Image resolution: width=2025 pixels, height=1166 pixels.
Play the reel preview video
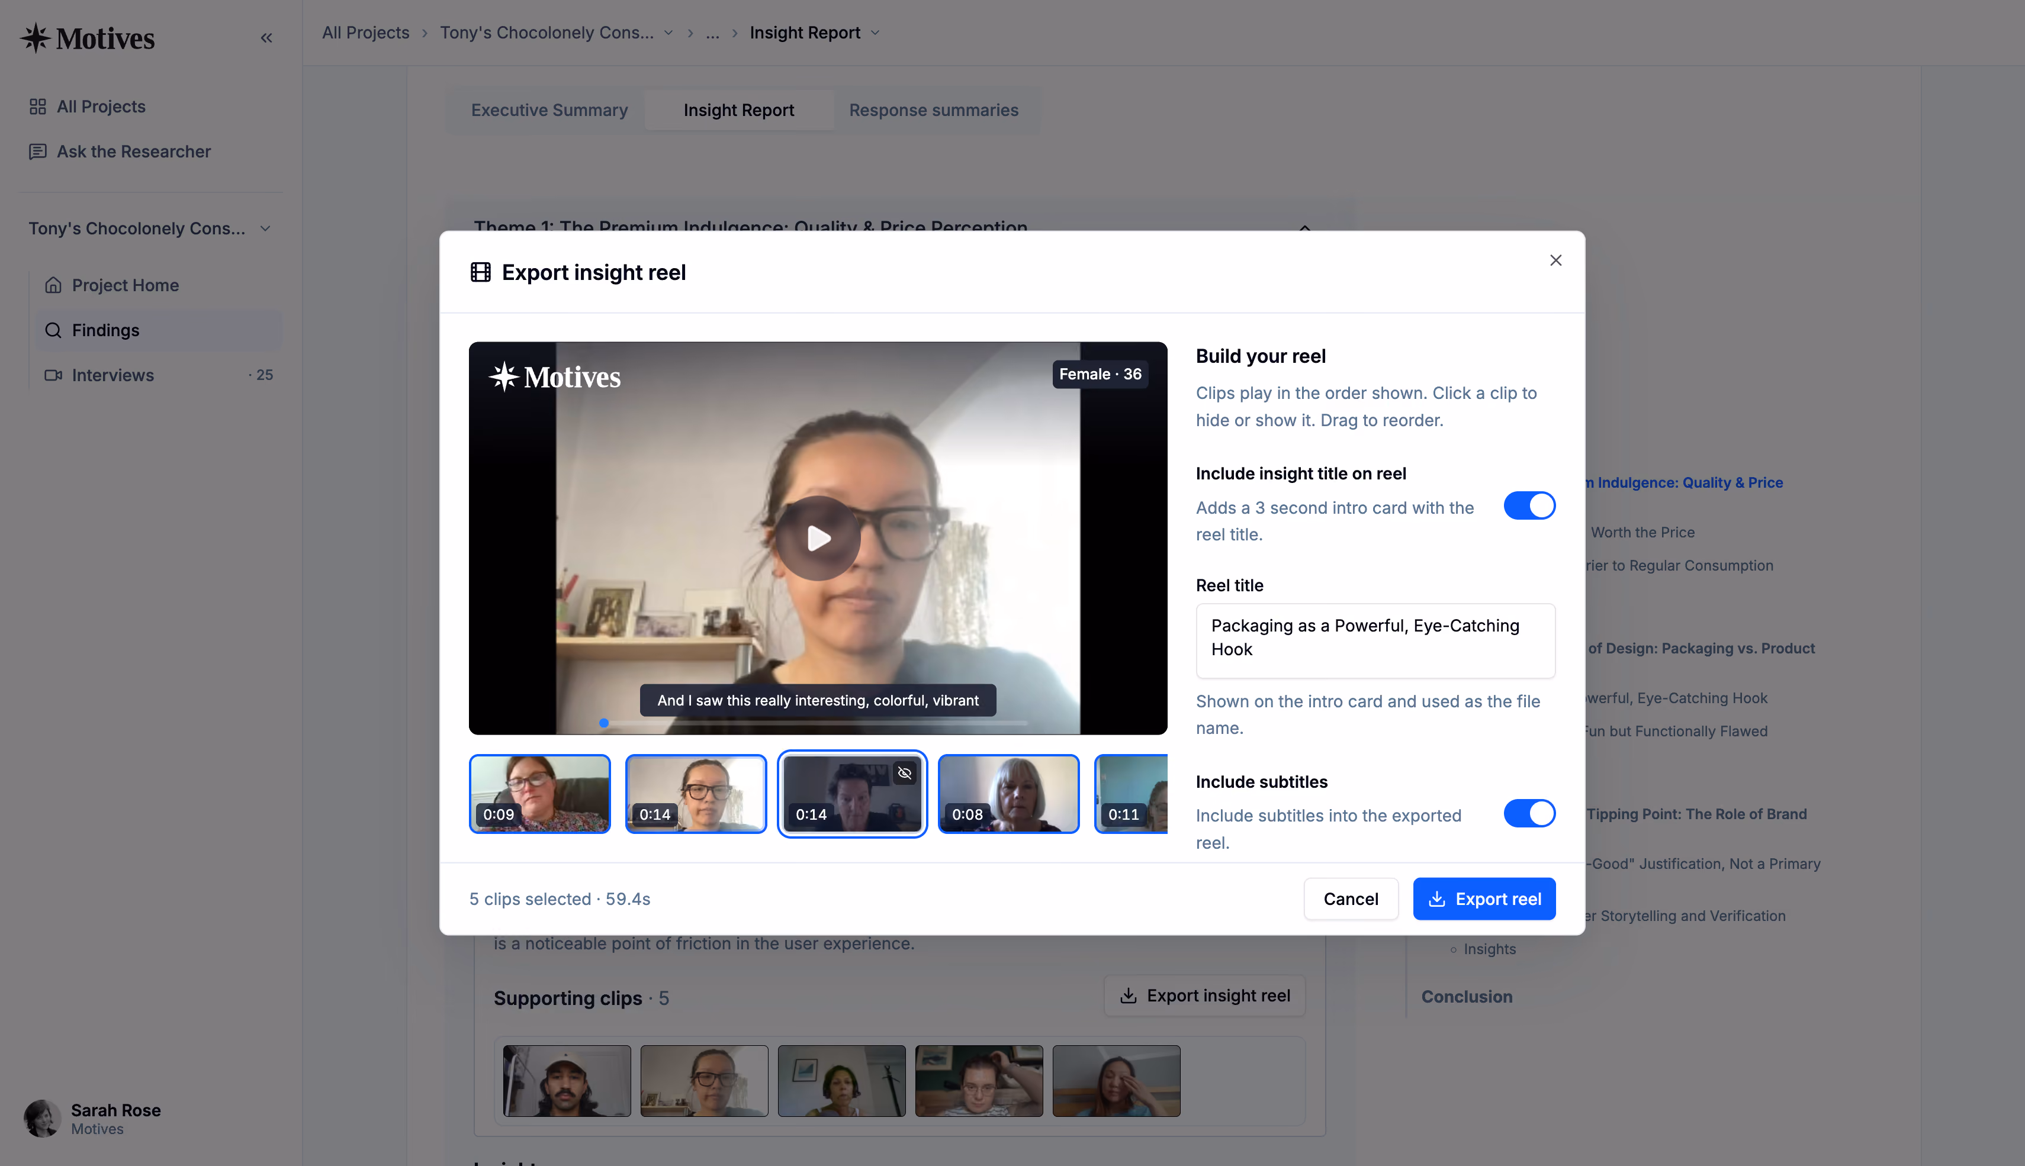(x=818, y=538)
